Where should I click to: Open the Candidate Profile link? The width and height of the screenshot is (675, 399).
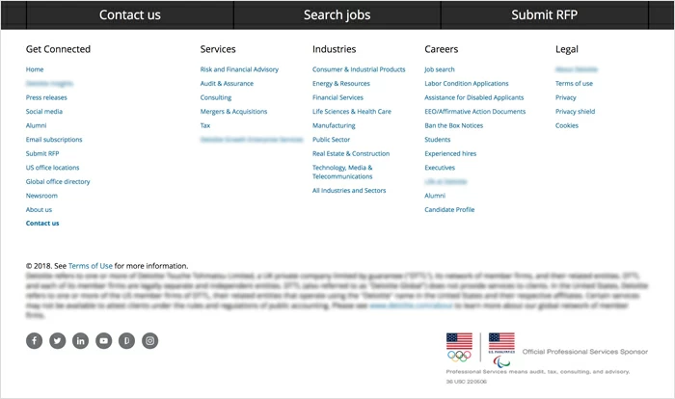click(x=449, y=209)
